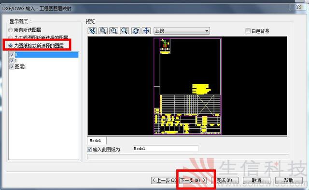The height and width of the screenshot is (190, 309).
Task: Uncheck the layer 1 checkbox
Action: coord(12,61)
